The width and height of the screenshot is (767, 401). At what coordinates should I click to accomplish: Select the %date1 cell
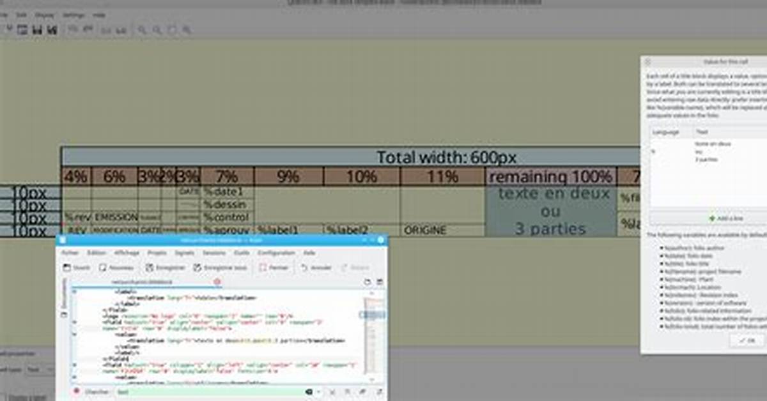227,192
